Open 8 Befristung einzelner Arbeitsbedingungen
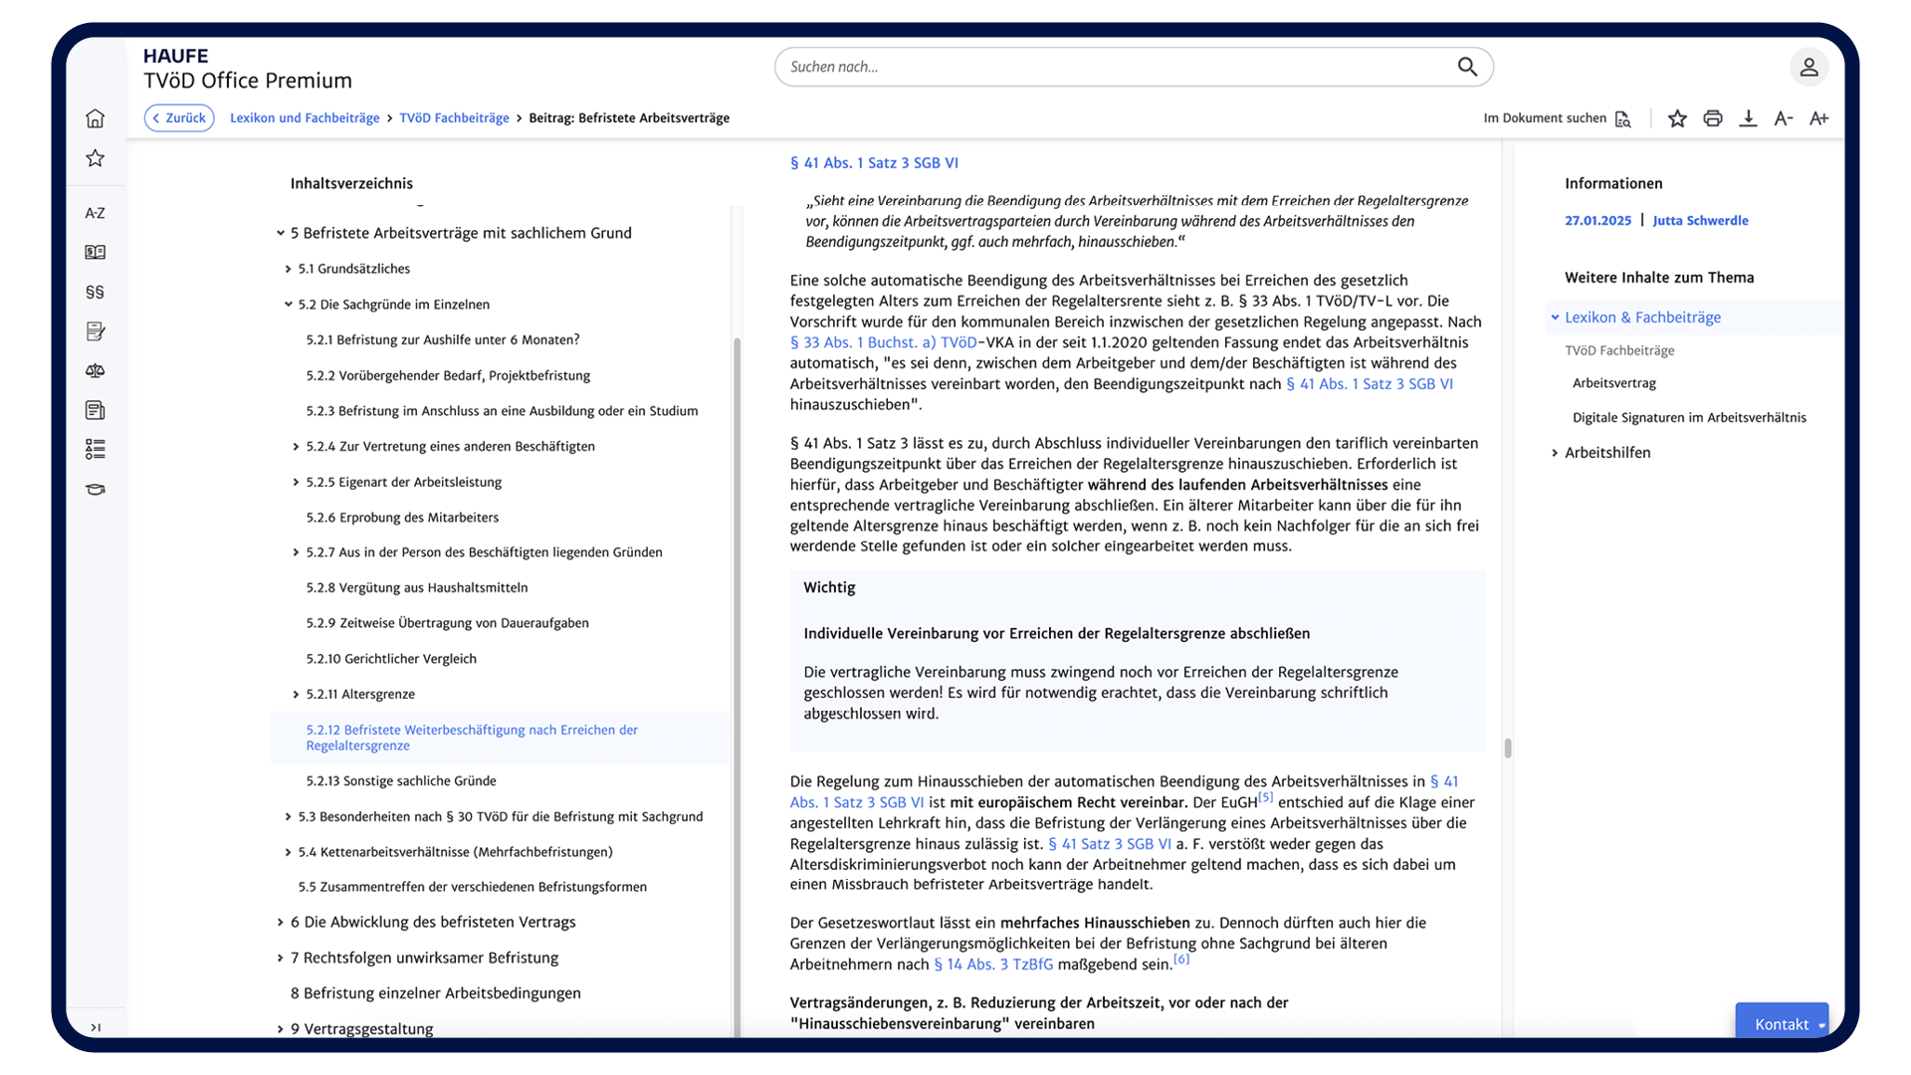The height and width of the screenshot is (1075, 1911). pyautogui.click(x=435, y=993)
